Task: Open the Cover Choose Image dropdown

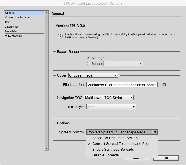Action: [x=93, y=75]
